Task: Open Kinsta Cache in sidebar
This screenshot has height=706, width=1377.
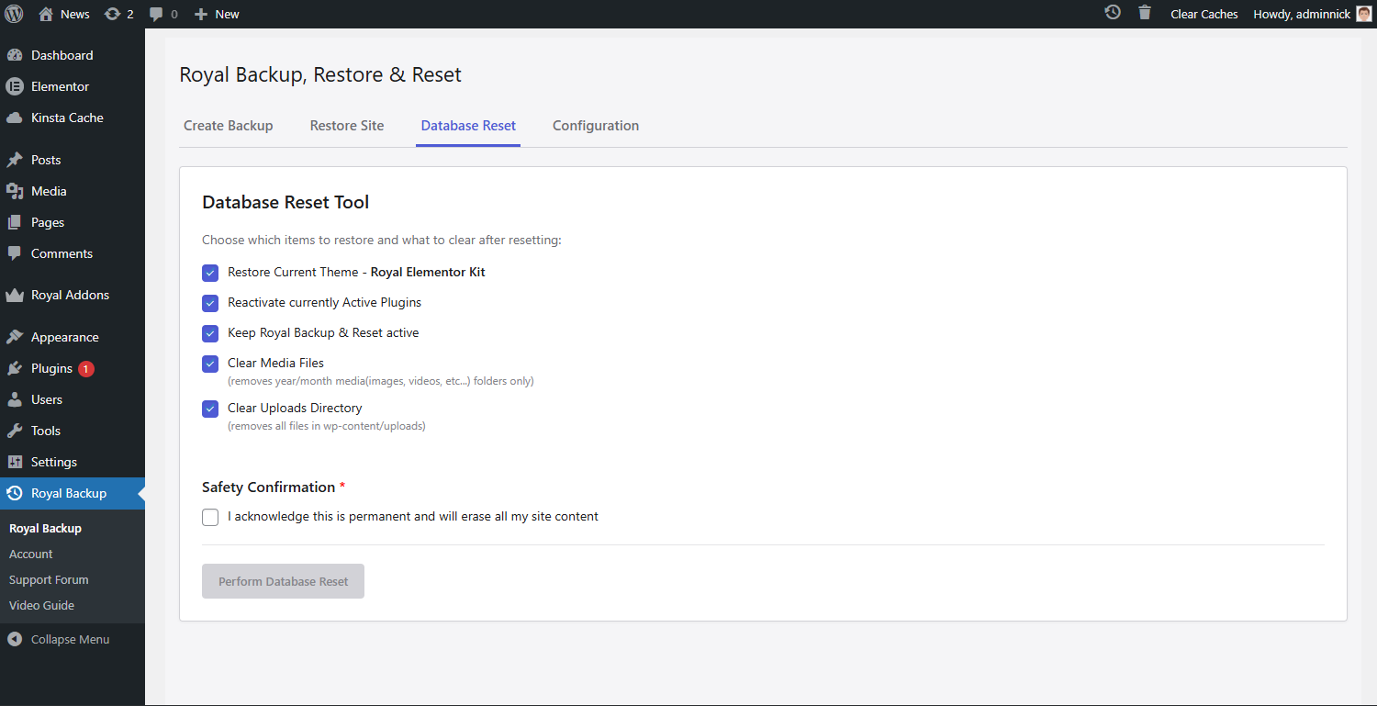Action: point(66,118)
